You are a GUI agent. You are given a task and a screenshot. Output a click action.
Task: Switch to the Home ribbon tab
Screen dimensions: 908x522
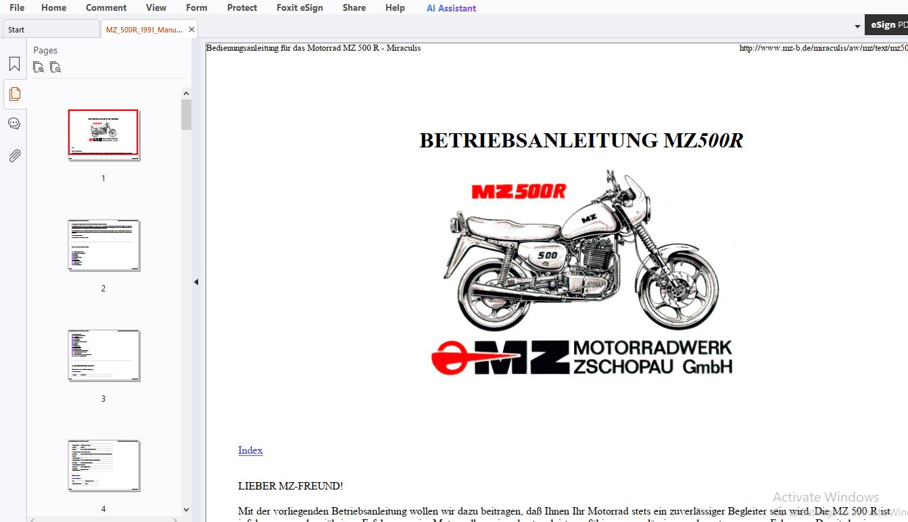click(54, 8)
